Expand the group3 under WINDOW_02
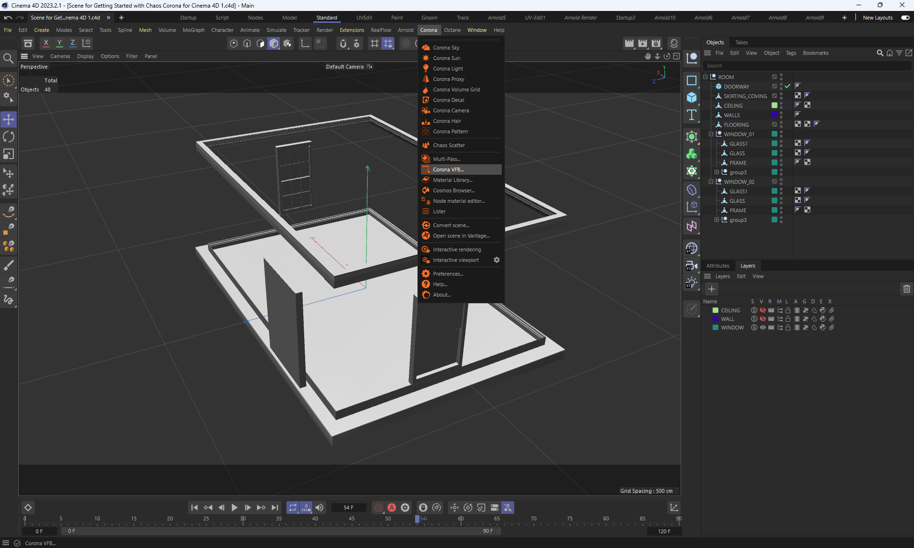The width and height of the screenshot is (914, 548). coord(716,220)
